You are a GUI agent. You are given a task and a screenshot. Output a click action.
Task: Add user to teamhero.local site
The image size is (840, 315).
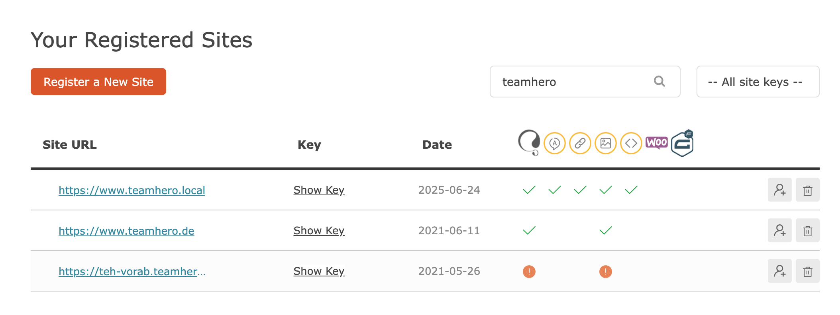pos(780,190)
